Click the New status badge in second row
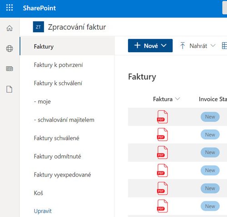 (x=210, y=134)
